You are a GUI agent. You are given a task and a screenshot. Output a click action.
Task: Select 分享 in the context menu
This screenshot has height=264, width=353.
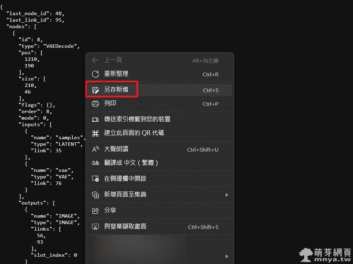(110, 210)
